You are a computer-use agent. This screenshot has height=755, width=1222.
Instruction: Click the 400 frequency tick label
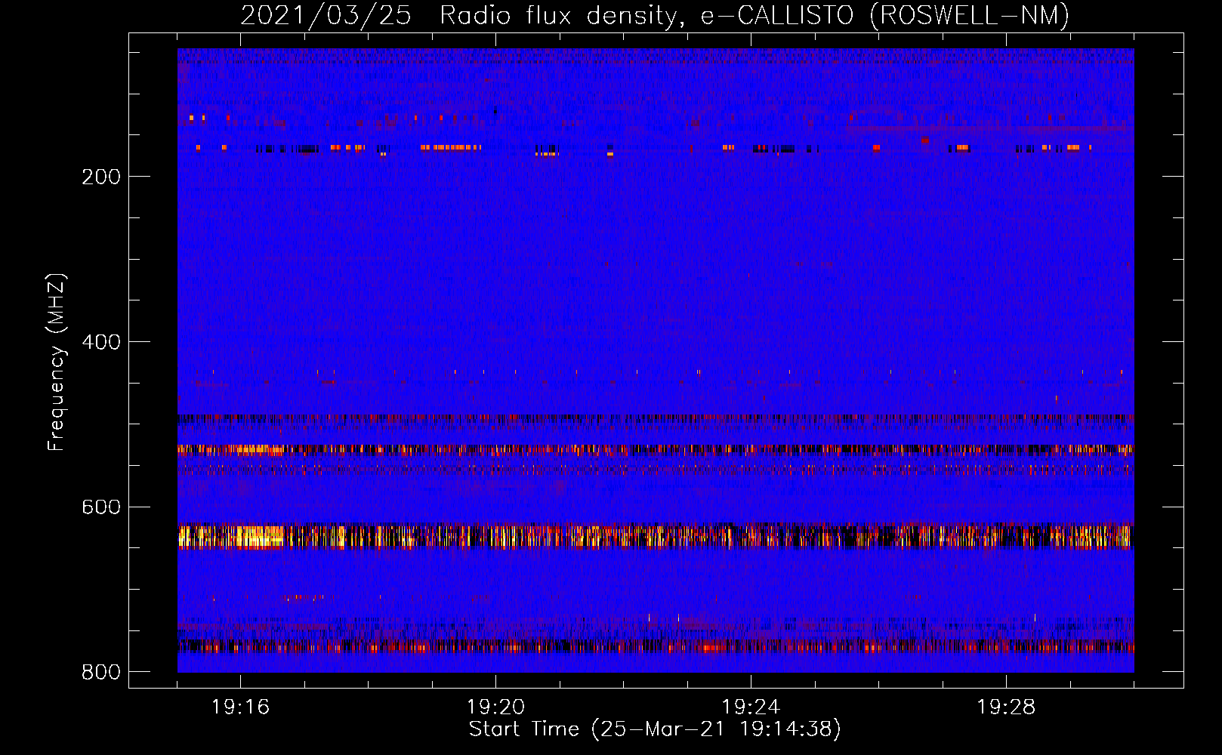point(101,342)
